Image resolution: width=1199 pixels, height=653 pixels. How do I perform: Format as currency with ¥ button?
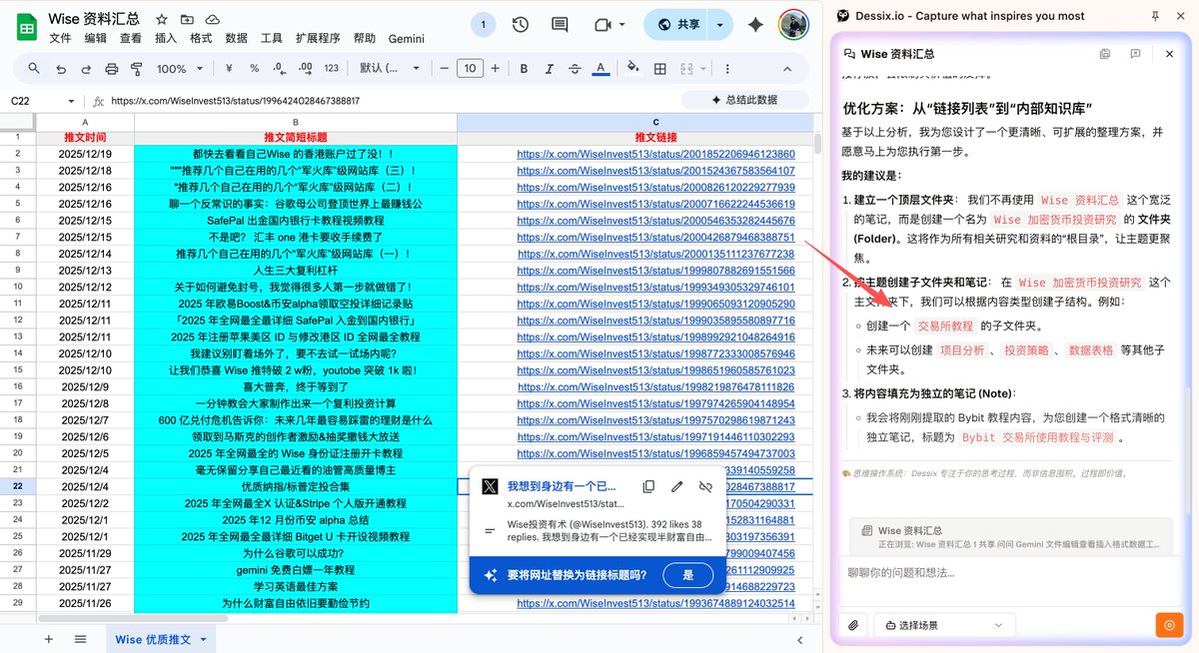[x=229, y=68]
